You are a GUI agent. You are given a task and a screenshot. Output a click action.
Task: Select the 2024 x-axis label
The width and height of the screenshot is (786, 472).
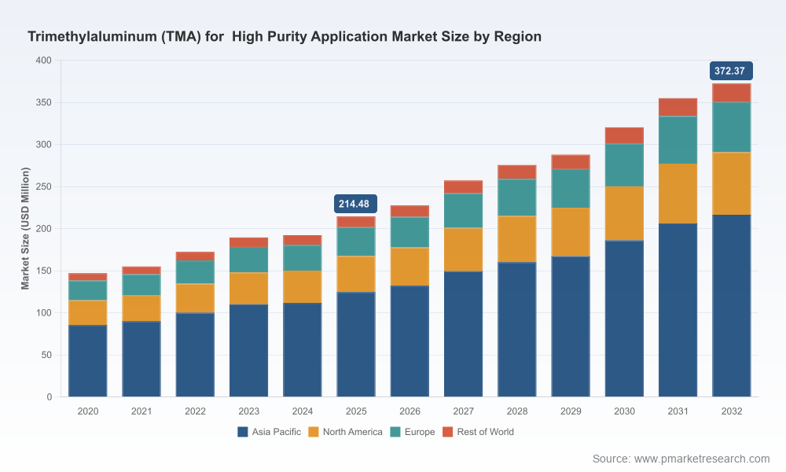[x=303, y=411]
